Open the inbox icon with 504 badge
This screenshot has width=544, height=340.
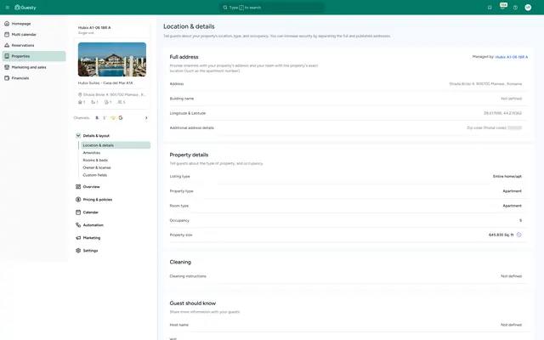tap(502, 7)
